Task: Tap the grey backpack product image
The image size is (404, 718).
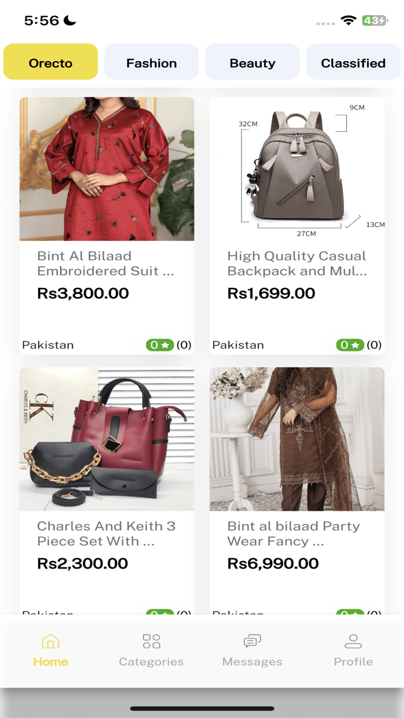Action: (297, 169)
